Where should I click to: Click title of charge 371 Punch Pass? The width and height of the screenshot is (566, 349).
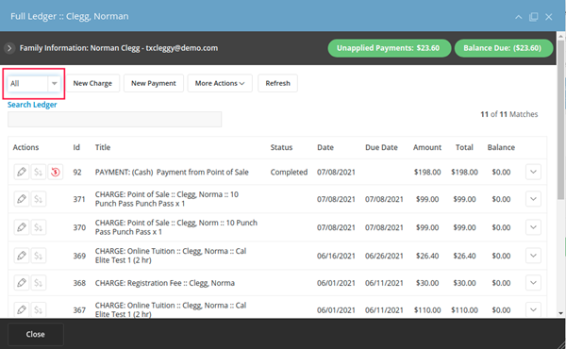click(167, 199)
